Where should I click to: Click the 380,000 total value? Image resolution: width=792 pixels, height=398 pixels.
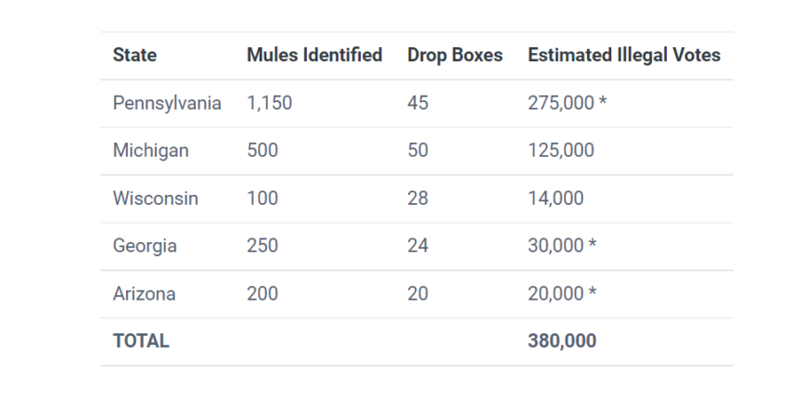[x=562, y=340]
